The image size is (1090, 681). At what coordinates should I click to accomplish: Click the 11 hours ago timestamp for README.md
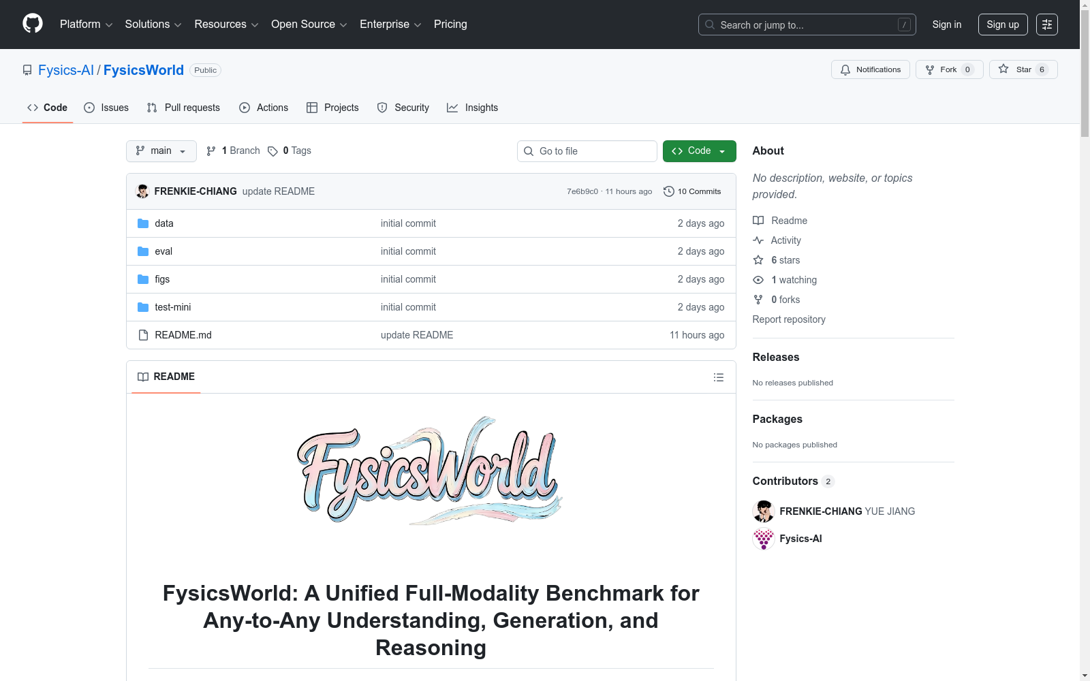(697, 335)
